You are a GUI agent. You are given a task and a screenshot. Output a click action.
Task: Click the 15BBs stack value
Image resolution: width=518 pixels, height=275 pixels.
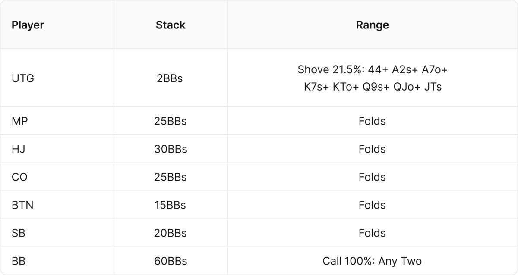tap(171, 205)
